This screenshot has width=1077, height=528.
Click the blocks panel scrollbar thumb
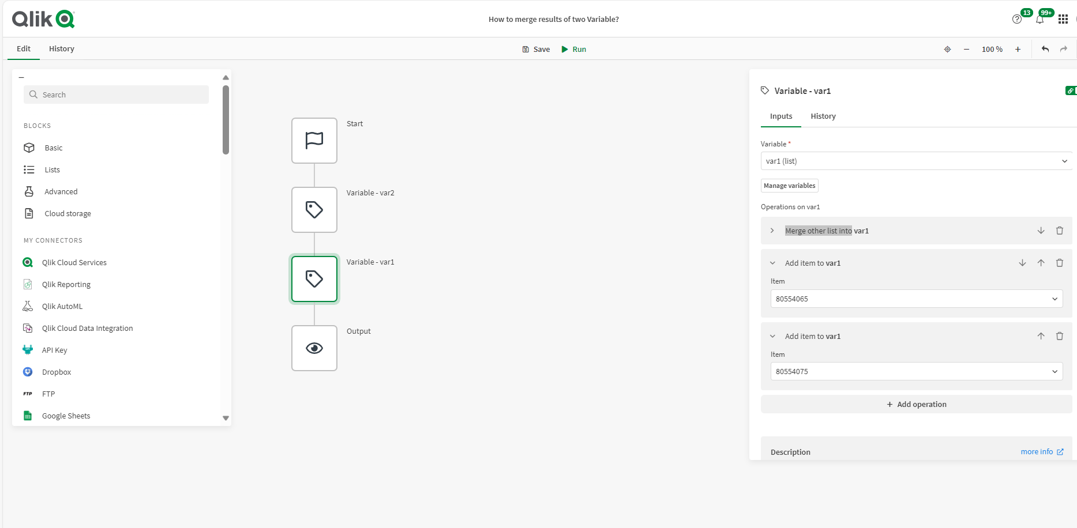pos(226,120)
